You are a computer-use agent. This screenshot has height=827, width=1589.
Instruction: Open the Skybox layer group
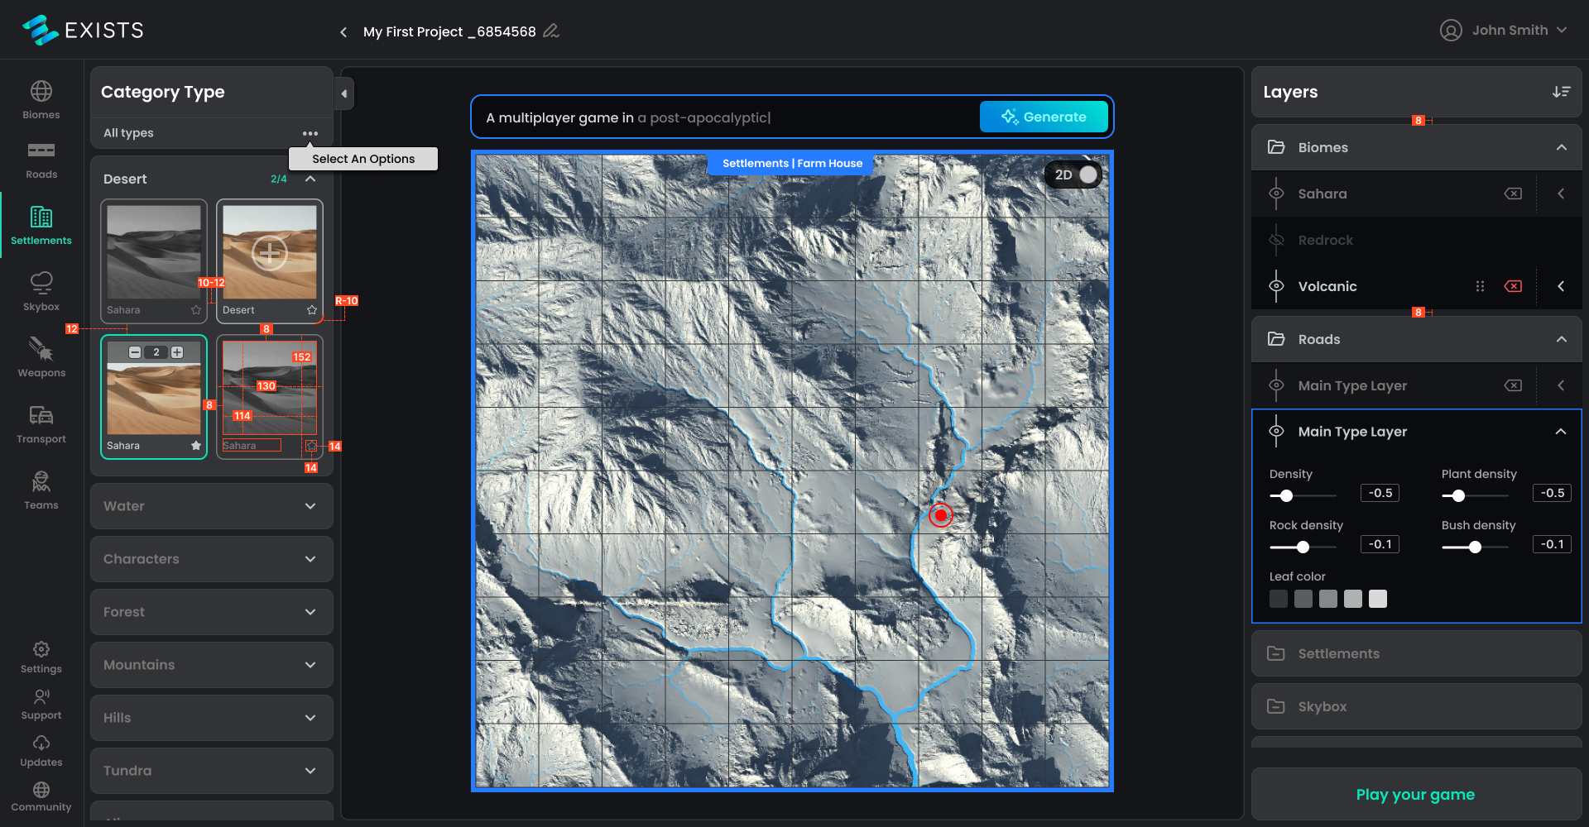pyautogui.click(x=1416, y=706)
